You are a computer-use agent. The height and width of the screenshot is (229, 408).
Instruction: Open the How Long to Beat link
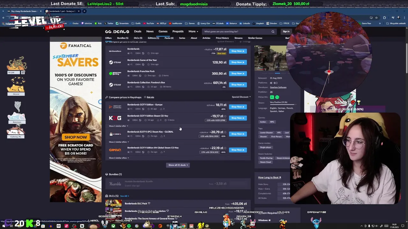tap(270, 177)
